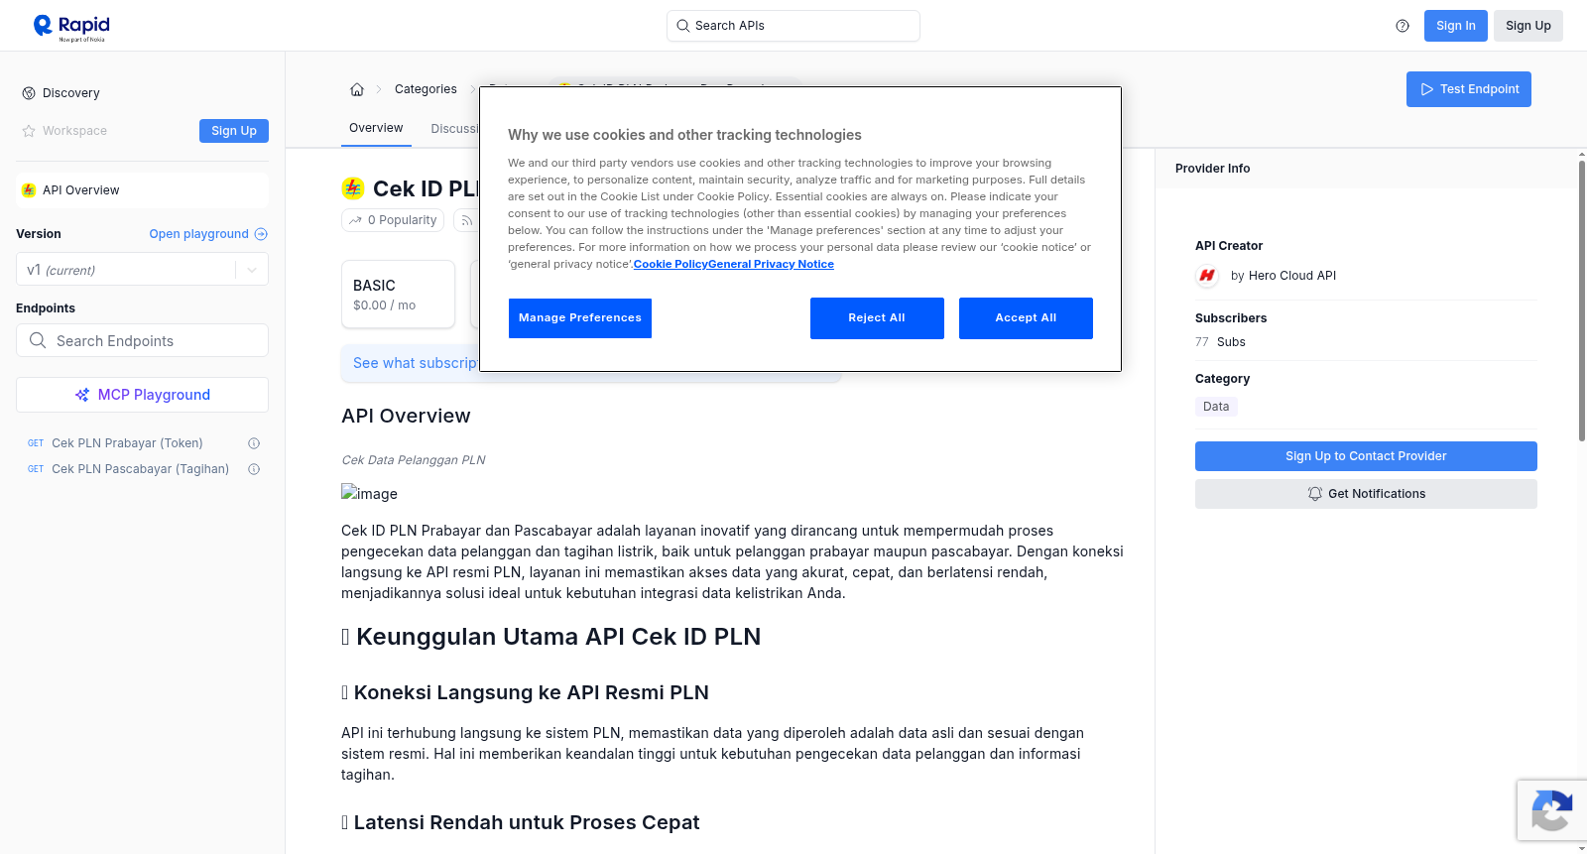1587x854 pixels.
Task: Click the Sign In button
Action: click(x=1455, y=26)
